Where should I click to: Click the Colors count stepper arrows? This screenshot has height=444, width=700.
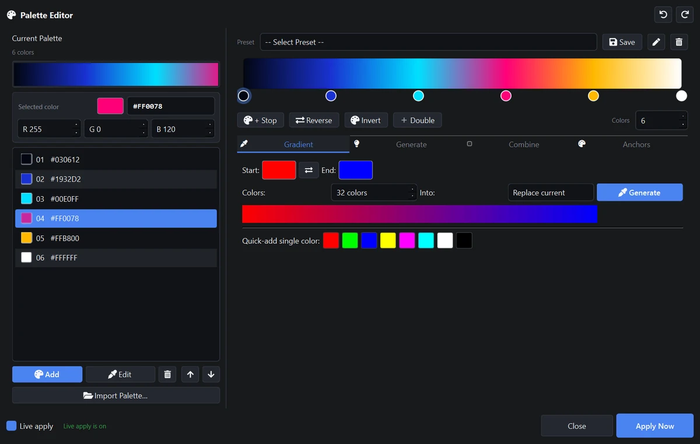coord(683,121)
